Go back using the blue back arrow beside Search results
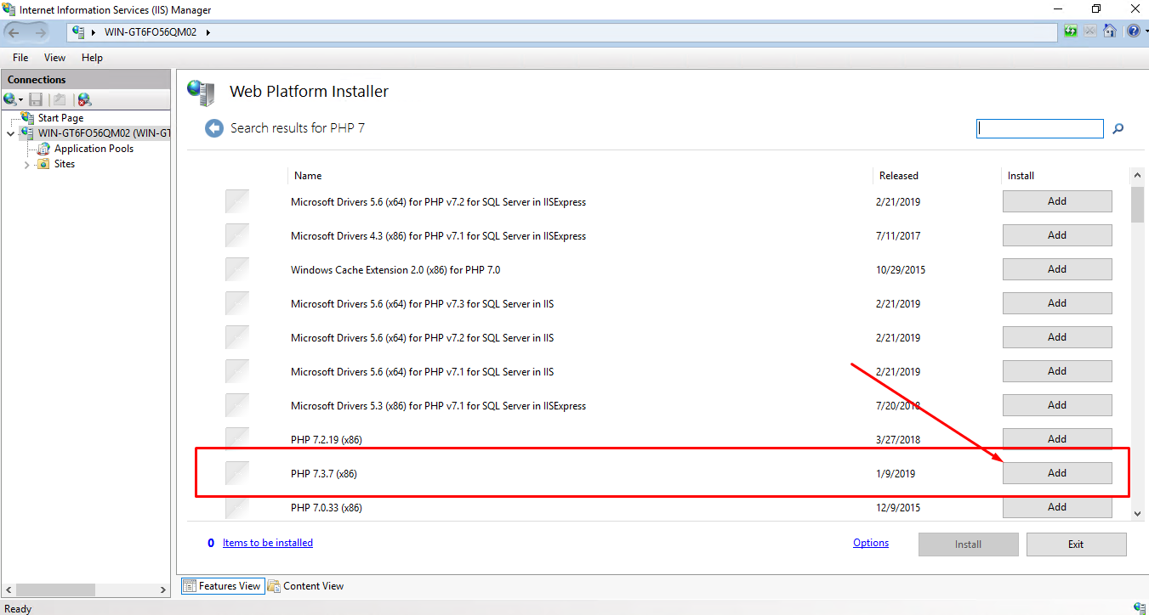 coord(213,128)
